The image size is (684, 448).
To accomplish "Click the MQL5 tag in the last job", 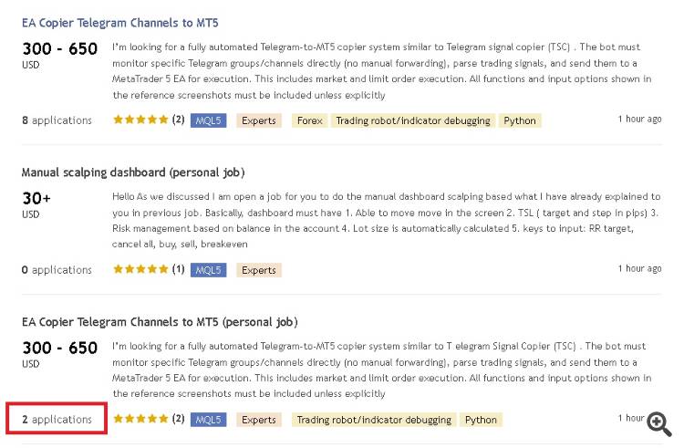I will coord(208,420).
